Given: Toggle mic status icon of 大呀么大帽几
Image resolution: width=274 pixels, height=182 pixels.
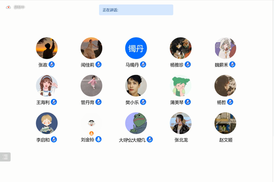Looking at the screenshot, I should [x=150, y=140].
